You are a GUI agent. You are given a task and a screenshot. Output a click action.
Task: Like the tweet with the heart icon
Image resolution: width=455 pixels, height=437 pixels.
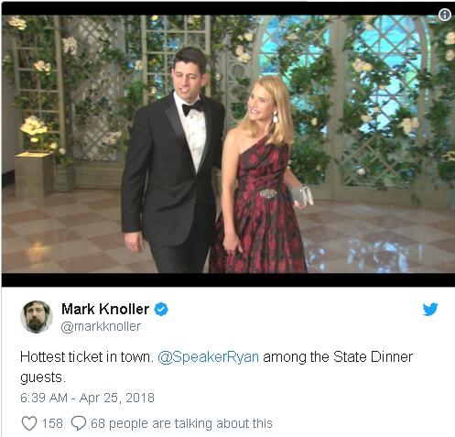point(29,423)
